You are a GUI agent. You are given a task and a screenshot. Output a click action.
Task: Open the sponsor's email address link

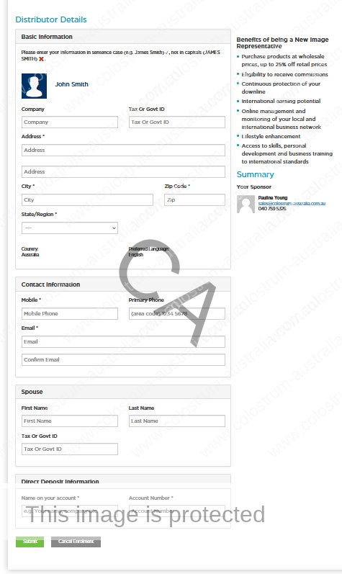pos(292,203)
